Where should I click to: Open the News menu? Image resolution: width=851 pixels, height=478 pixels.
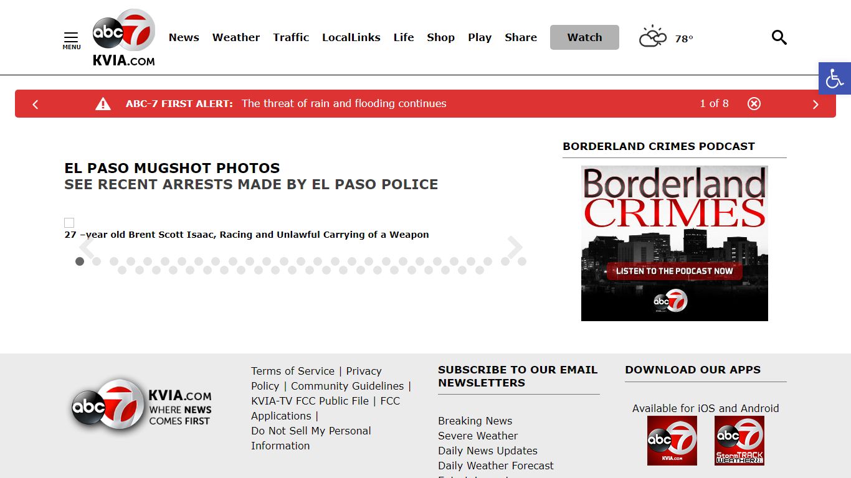[x=184, y=37]
